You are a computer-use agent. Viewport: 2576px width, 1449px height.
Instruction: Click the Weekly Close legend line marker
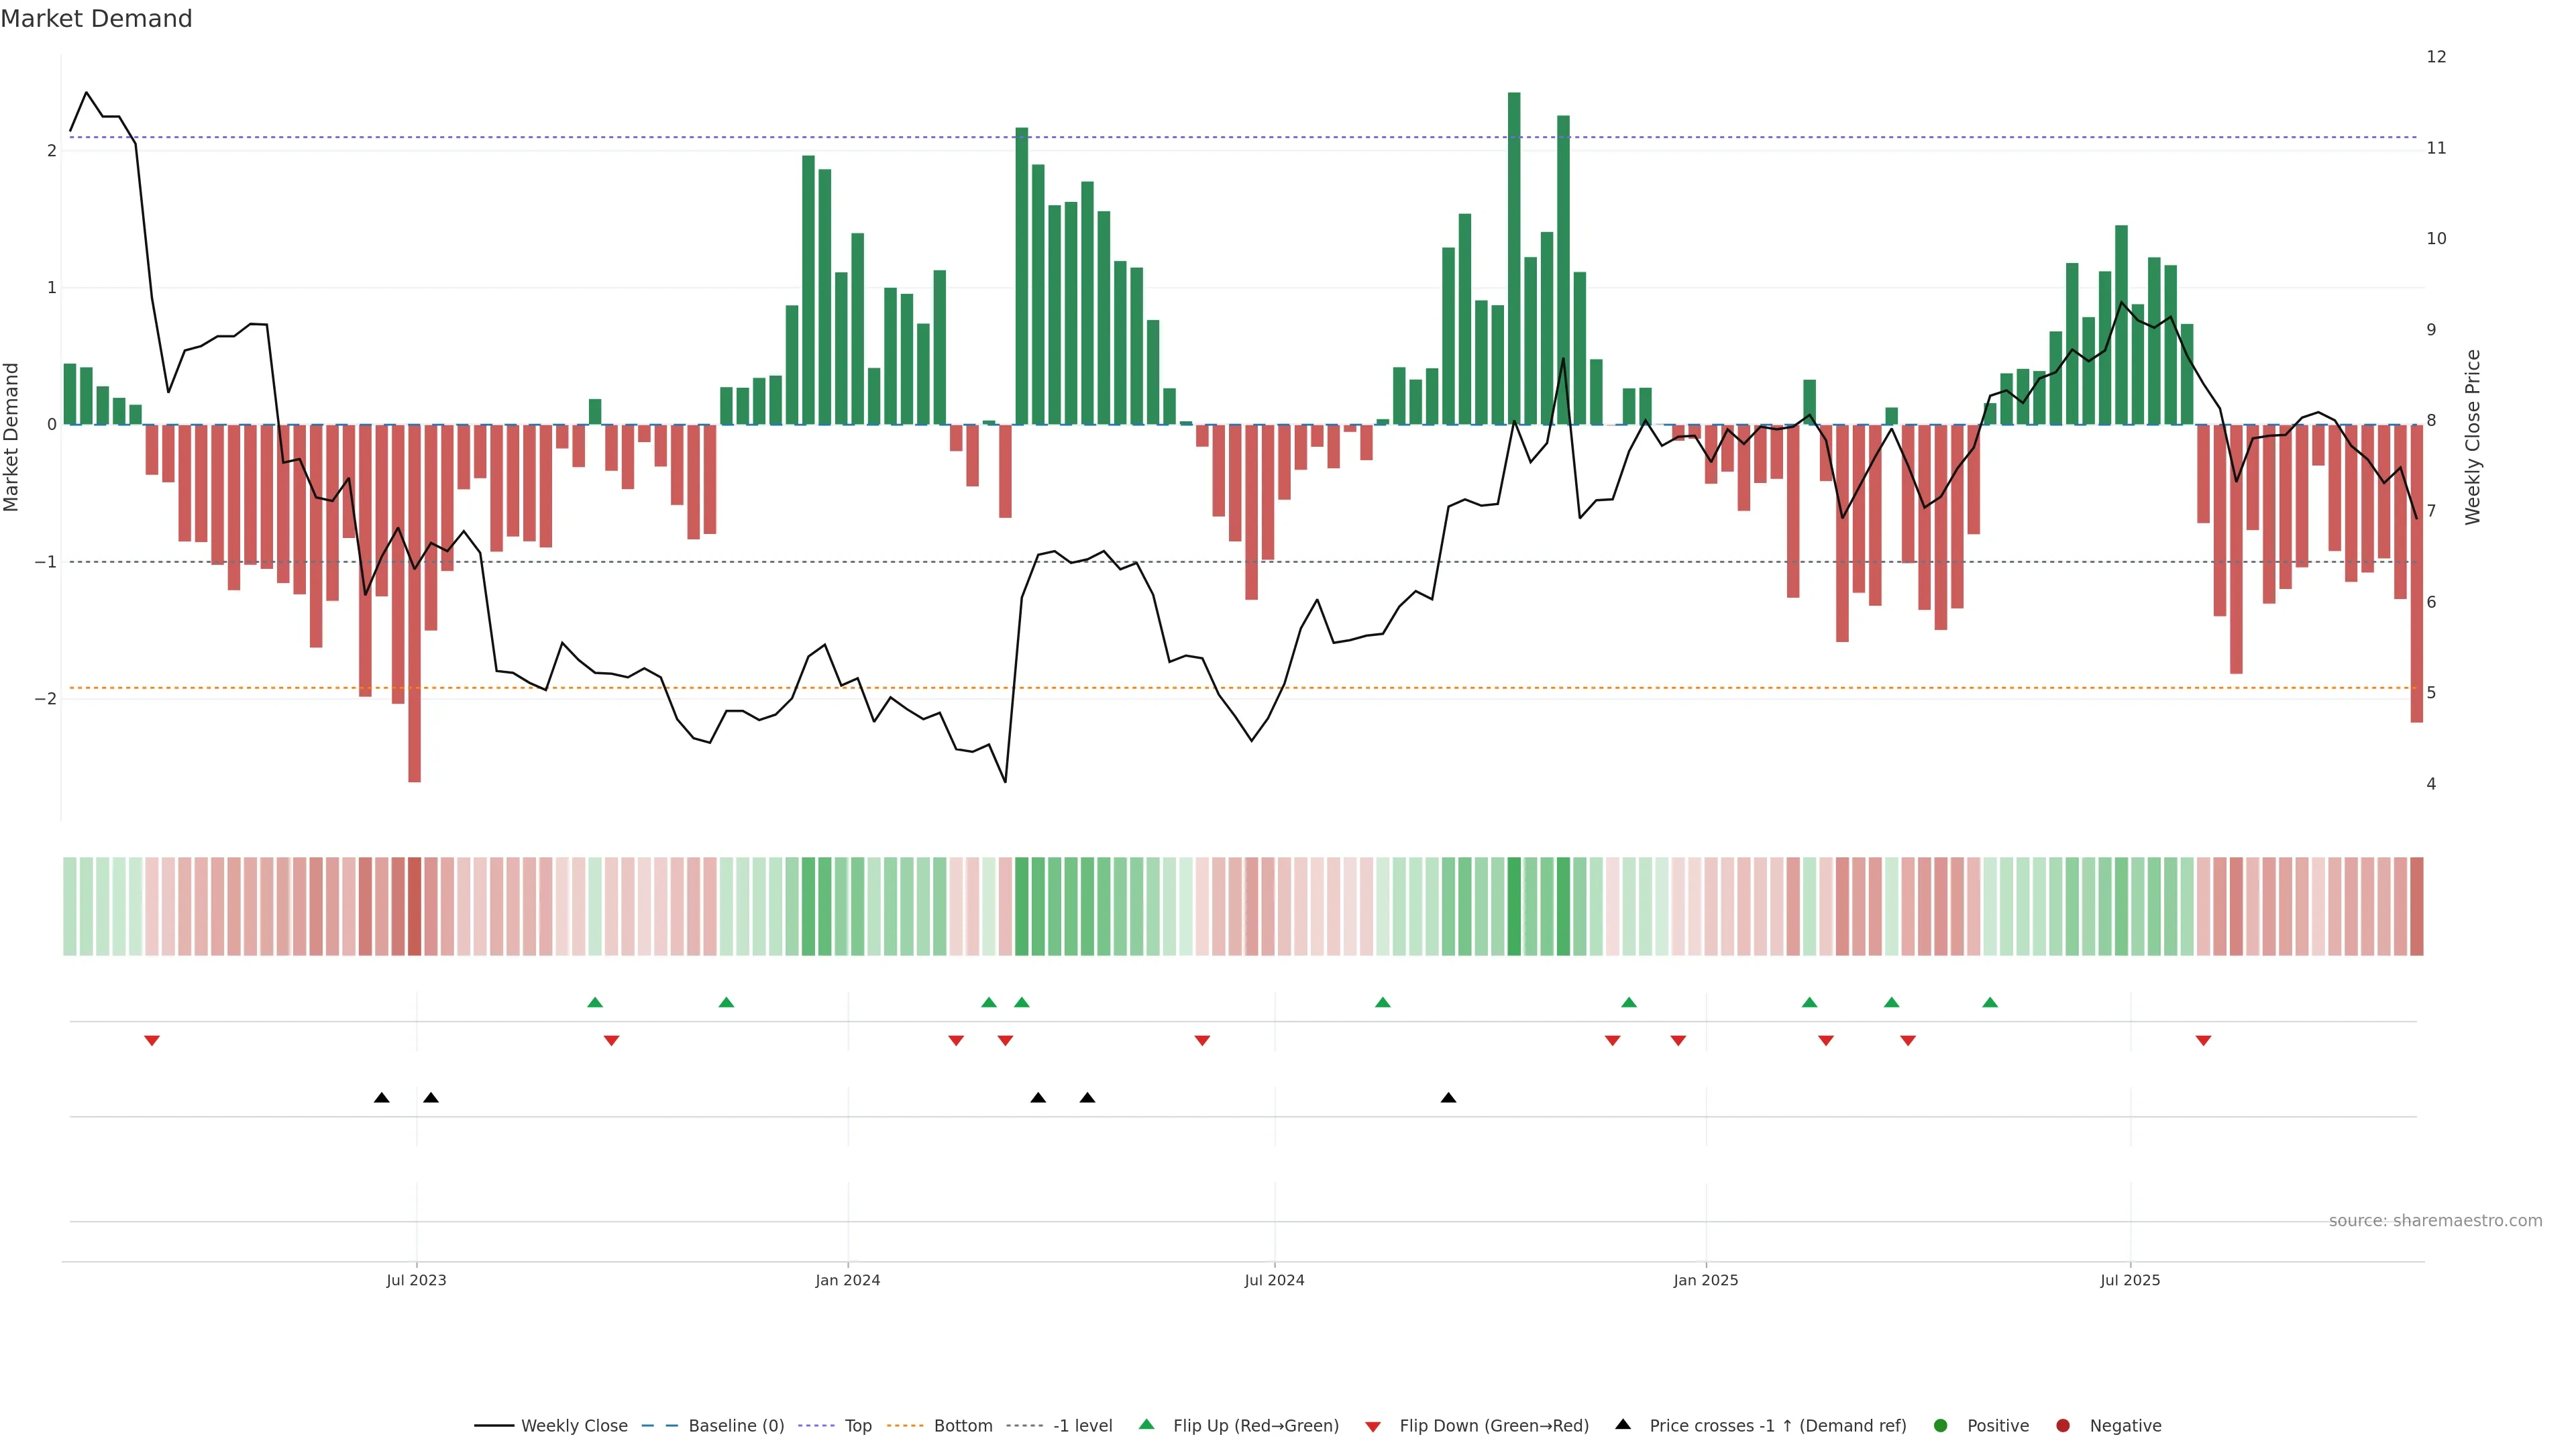pos(494,1425)
